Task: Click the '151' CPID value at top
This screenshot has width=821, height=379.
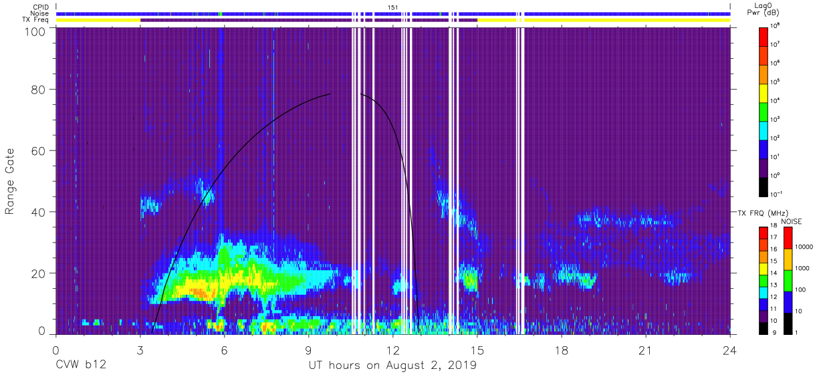Action: (x=393, y=7)
